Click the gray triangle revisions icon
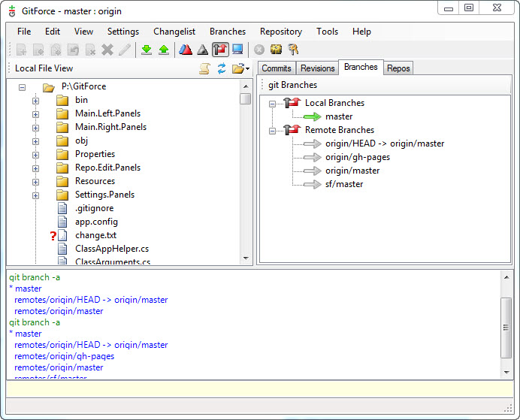The image size is (520, 420). pos(203,50)
